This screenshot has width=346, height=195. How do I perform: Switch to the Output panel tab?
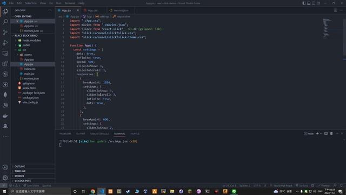(81, 134)
